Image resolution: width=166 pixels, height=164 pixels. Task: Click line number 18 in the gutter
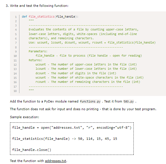(x=15, y=91)
